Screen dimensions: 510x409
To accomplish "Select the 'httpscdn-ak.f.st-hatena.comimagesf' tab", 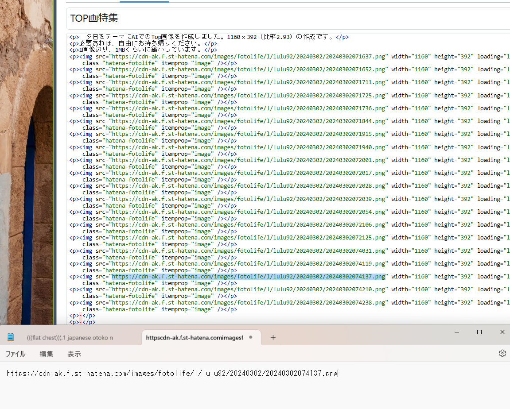I will pyautogui.click(x=194, y=338).
